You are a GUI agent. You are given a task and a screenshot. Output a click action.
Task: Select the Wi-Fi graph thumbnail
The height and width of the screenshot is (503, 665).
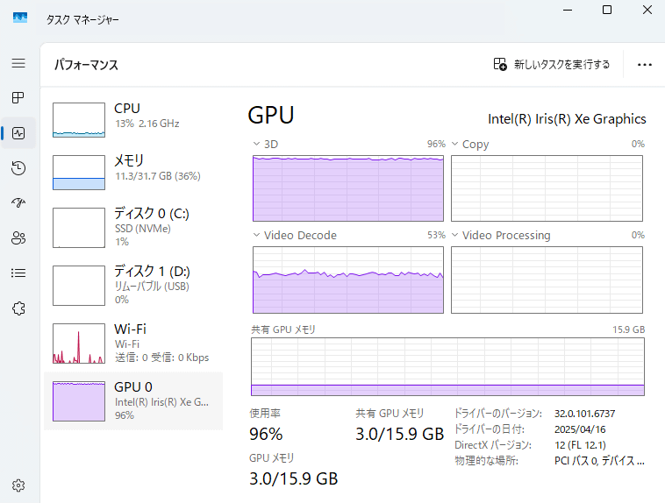pos(79,344)
